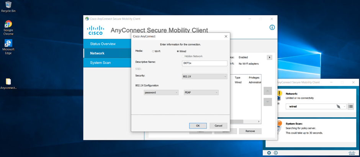Minimize the small AnyConnect window
This screenshot has width=360, height=157.
[331, 82]
